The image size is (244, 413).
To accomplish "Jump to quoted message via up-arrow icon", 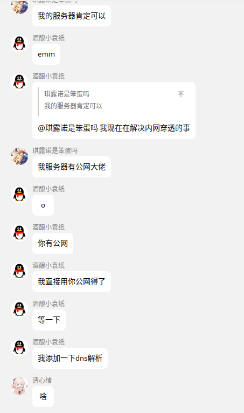I will pyautogui.click(x=181, y=94).
